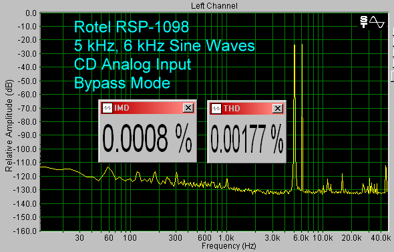Screen dimensions: 394x252
Task: Click the 30 frequency axis tick
Action: (x=79, y=237)
